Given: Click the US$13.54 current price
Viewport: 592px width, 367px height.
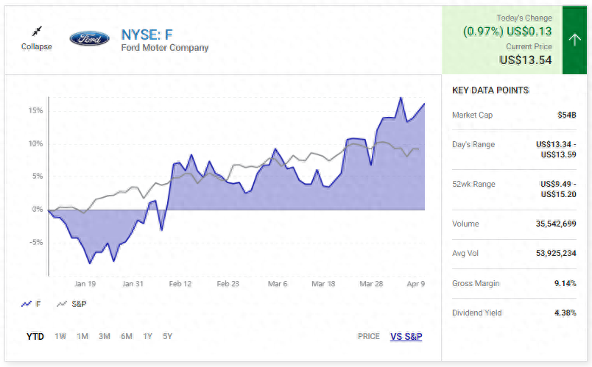Looking at the screenshot, I should 526,60.
